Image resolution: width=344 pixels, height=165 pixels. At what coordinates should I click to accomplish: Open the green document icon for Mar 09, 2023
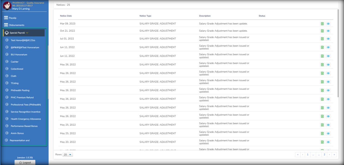(322, 24)
